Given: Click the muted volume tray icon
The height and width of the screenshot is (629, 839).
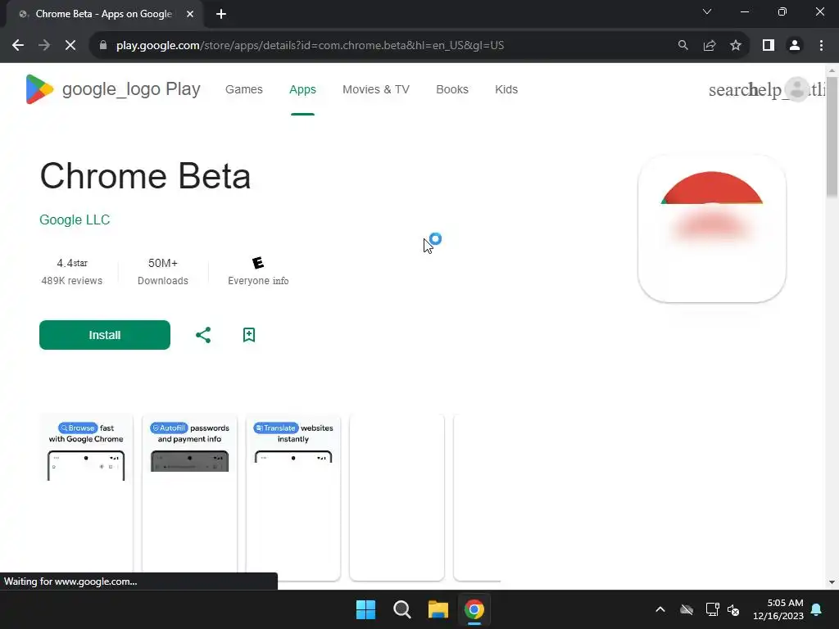Looking at the screenshot, I should point(733,609).
